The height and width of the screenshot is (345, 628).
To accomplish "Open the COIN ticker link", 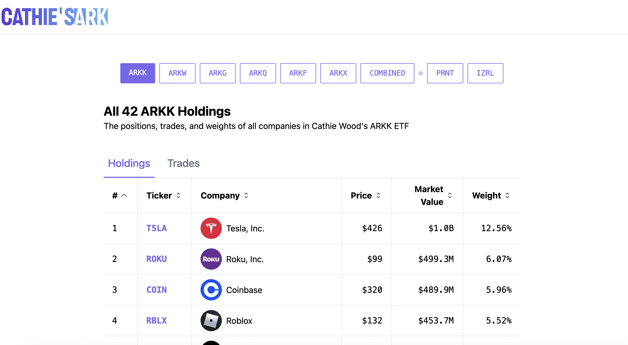I will click(x=156, y=290).
